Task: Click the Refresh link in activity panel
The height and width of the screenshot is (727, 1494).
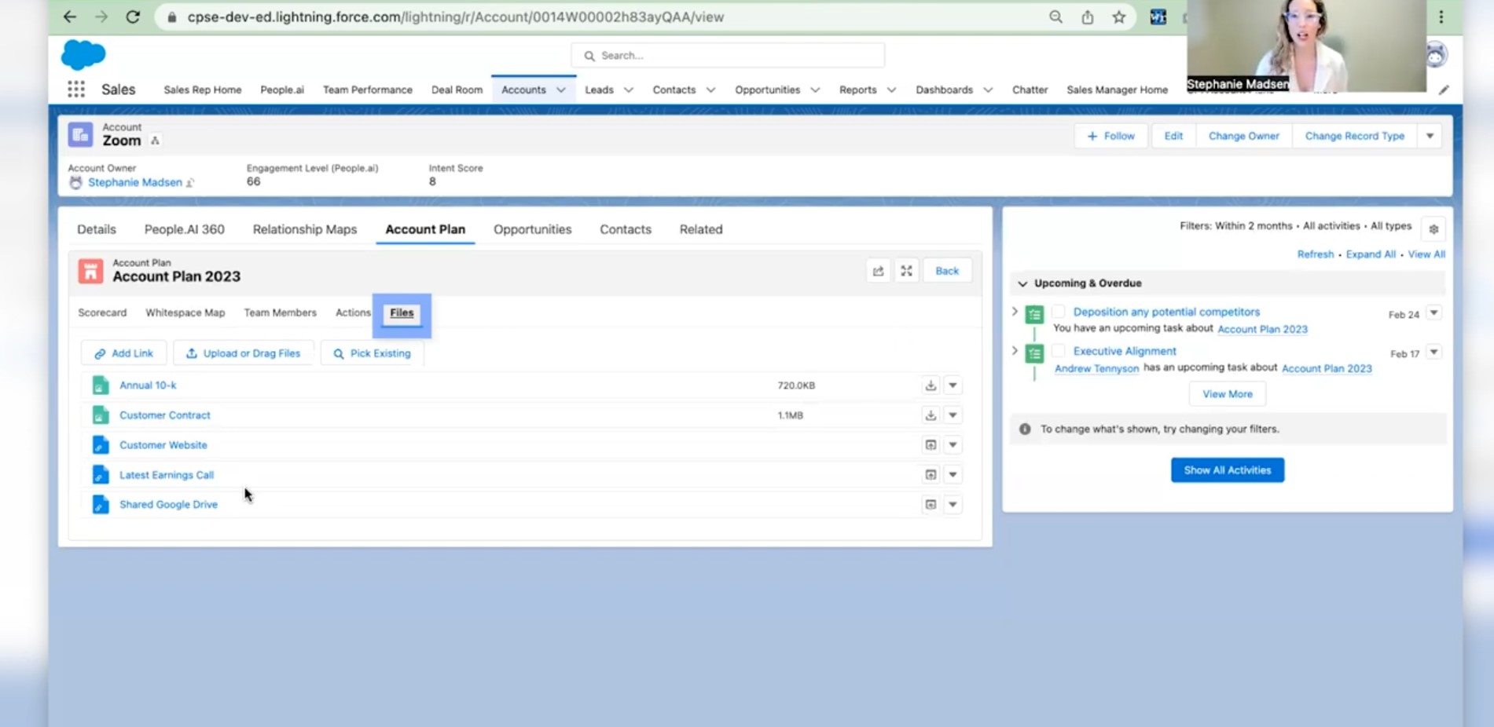Action: pyautogui.click(x=1316, y=254)
